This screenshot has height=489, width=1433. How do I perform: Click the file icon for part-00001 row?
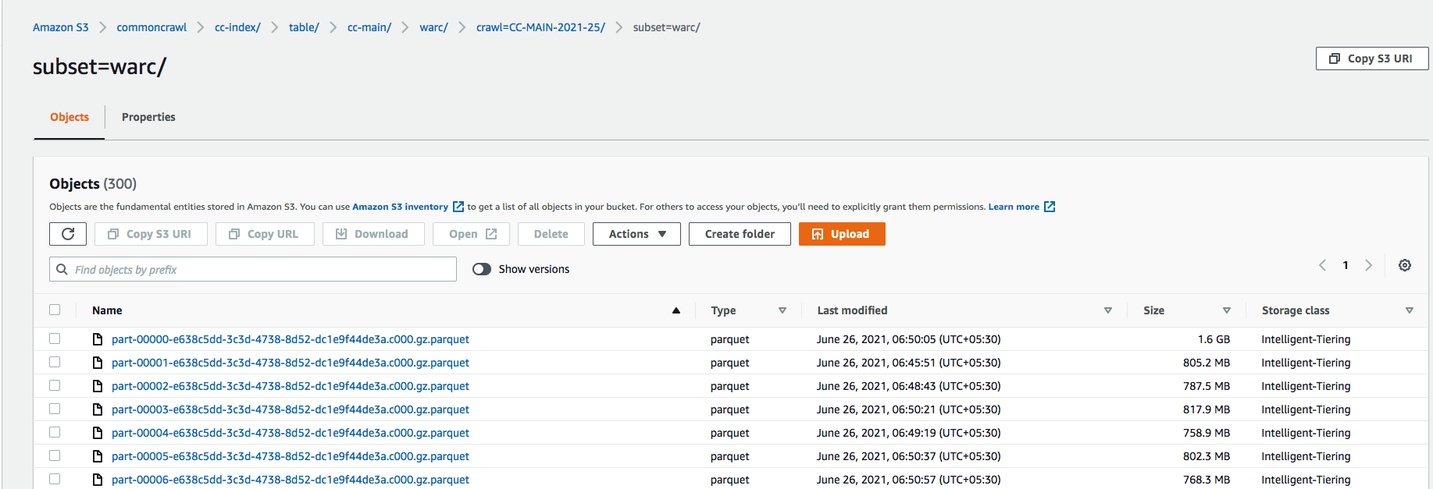click(98, 363)
